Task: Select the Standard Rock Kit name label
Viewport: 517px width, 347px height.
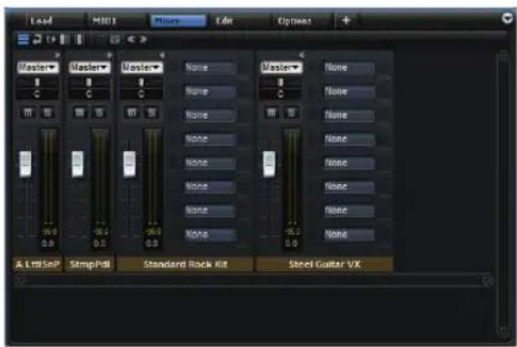Action: click(186, 265)
